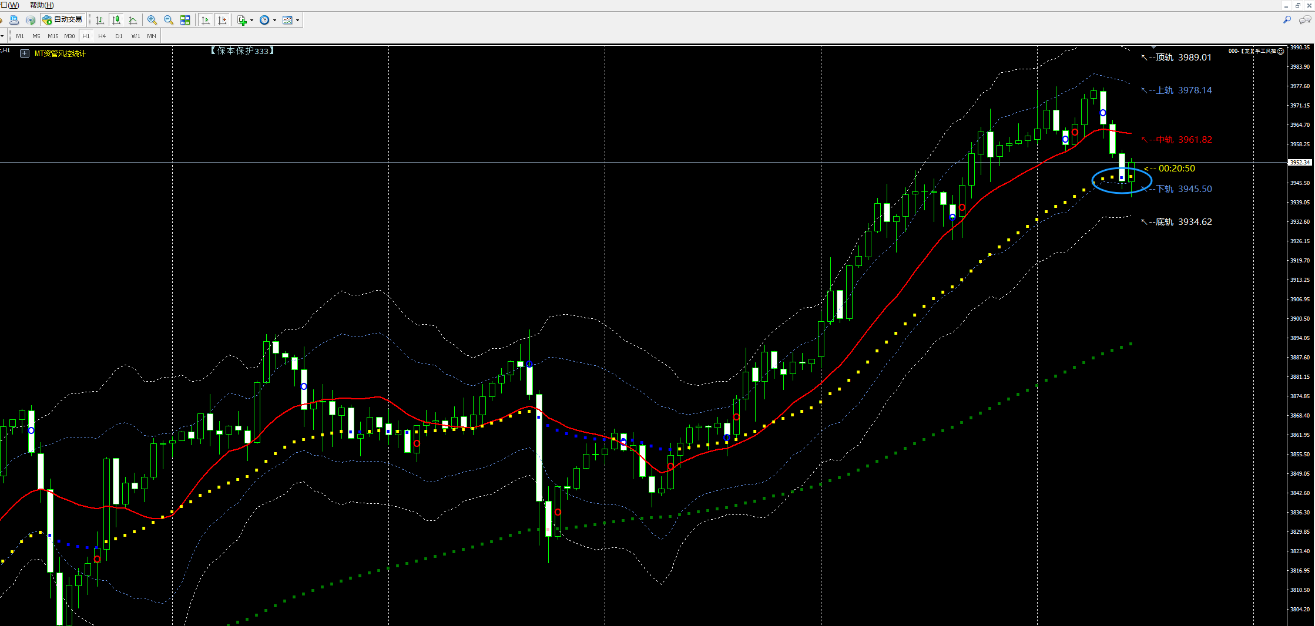Select the M1 timeframe
The width and height of the screenshot is (1315, 626).
point(20,36)
